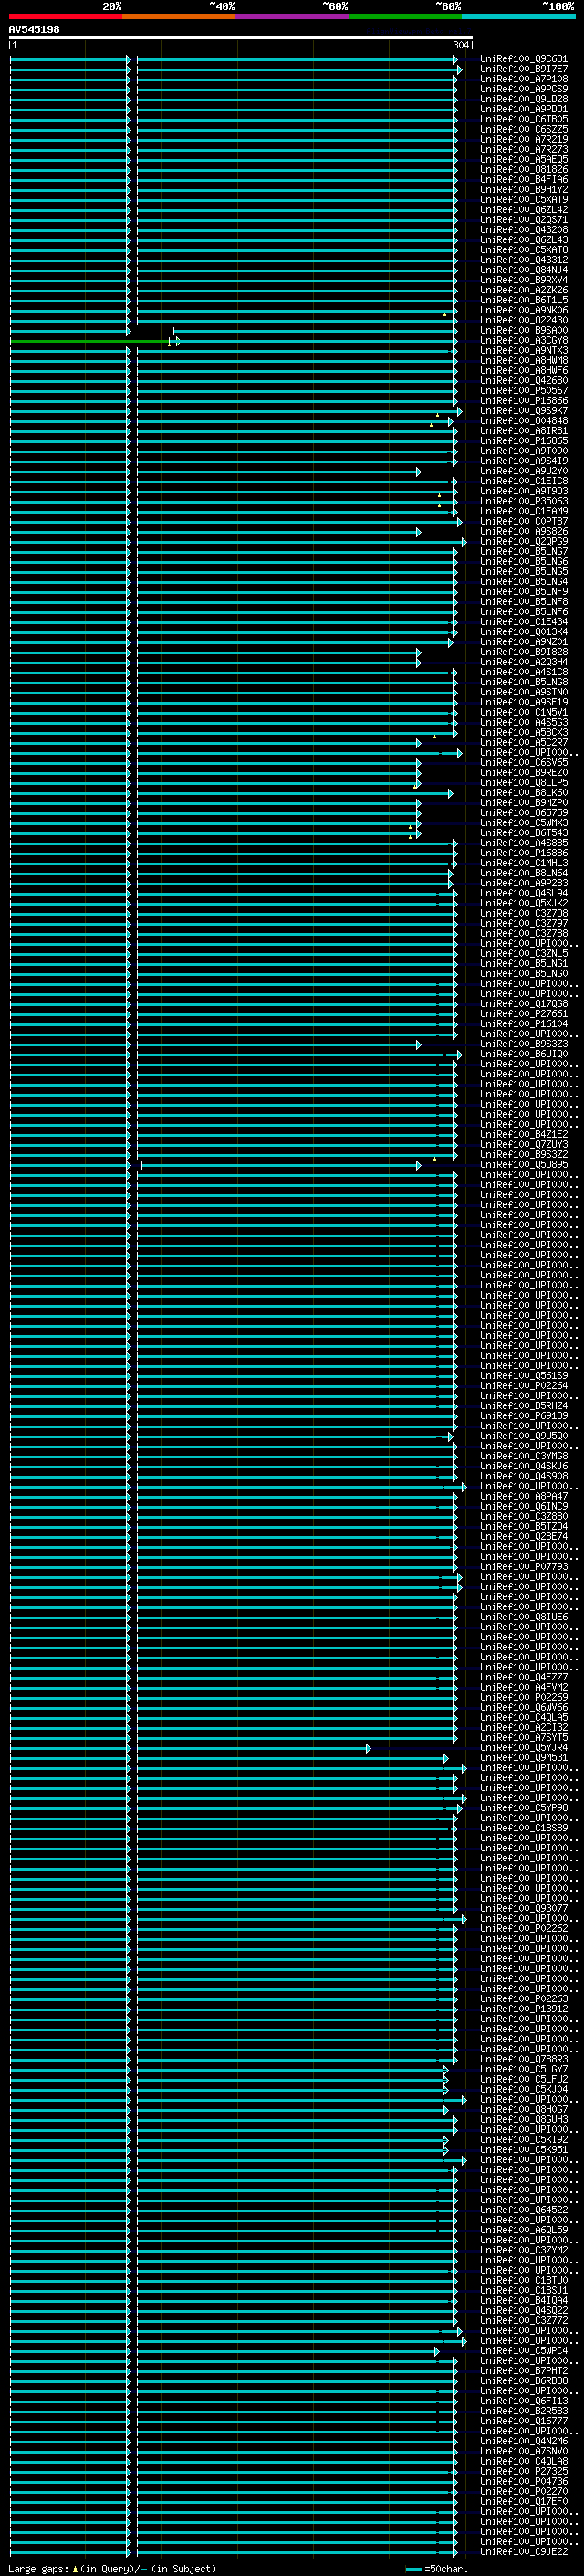Open hit UniRef100_C1MHL3
Image resolution: width=584 pixels, height=2576 pixels.
[524, 862]
